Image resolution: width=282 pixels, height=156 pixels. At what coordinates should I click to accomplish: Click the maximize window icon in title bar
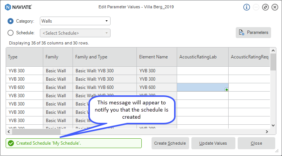265,7
